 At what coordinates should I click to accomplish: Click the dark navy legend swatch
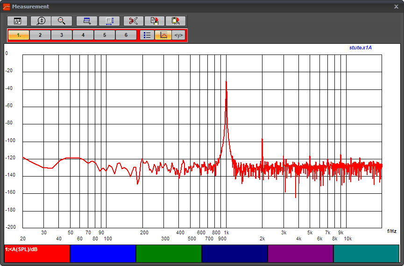[x=235, y=254]
